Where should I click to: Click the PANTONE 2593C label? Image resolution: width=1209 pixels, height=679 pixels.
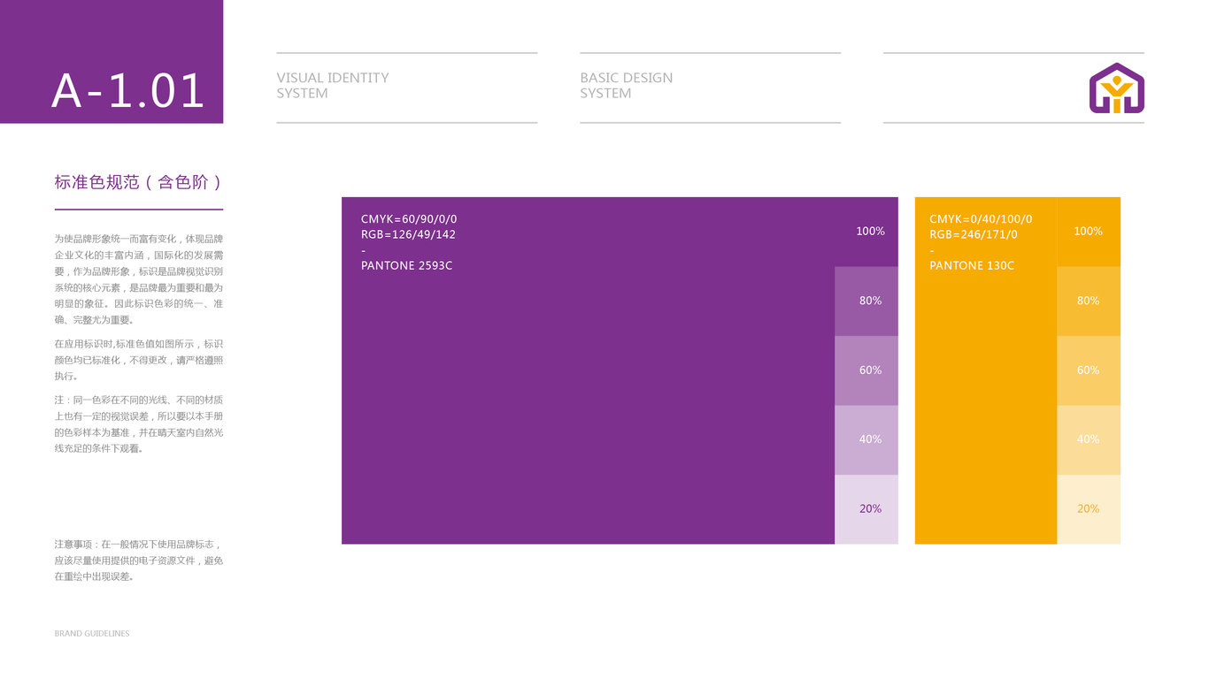(406, 265)
